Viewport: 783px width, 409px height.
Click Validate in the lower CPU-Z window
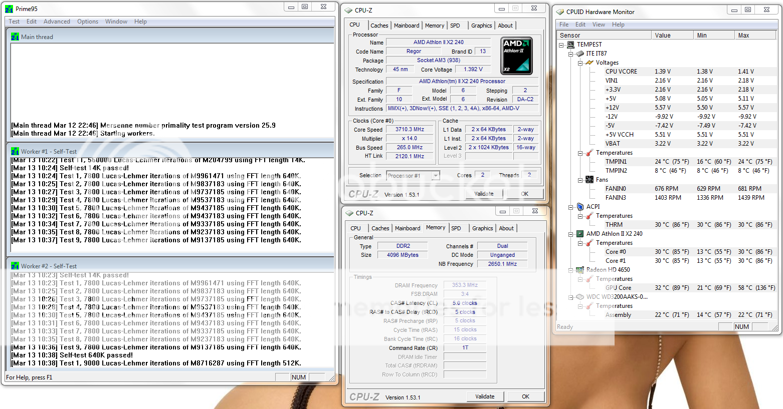(x=485, y=396)
